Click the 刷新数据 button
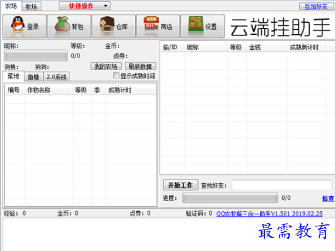Screen dimensions: 335x251 pos(140,66)
